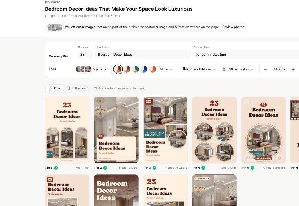Toggle the Pin 3 green checkmark

pos(154,168)
